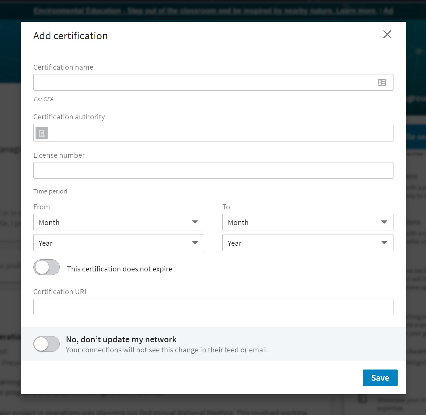Click 'No, don't update my network' heading
Screen dimensions: 426x415
click(121, 339)
